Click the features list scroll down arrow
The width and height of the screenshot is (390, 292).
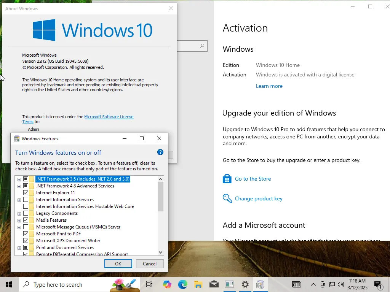pos(160,252)
